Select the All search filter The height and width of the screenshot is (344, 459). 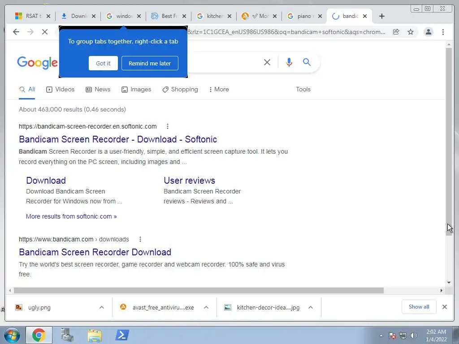click(x=27, y=90)
